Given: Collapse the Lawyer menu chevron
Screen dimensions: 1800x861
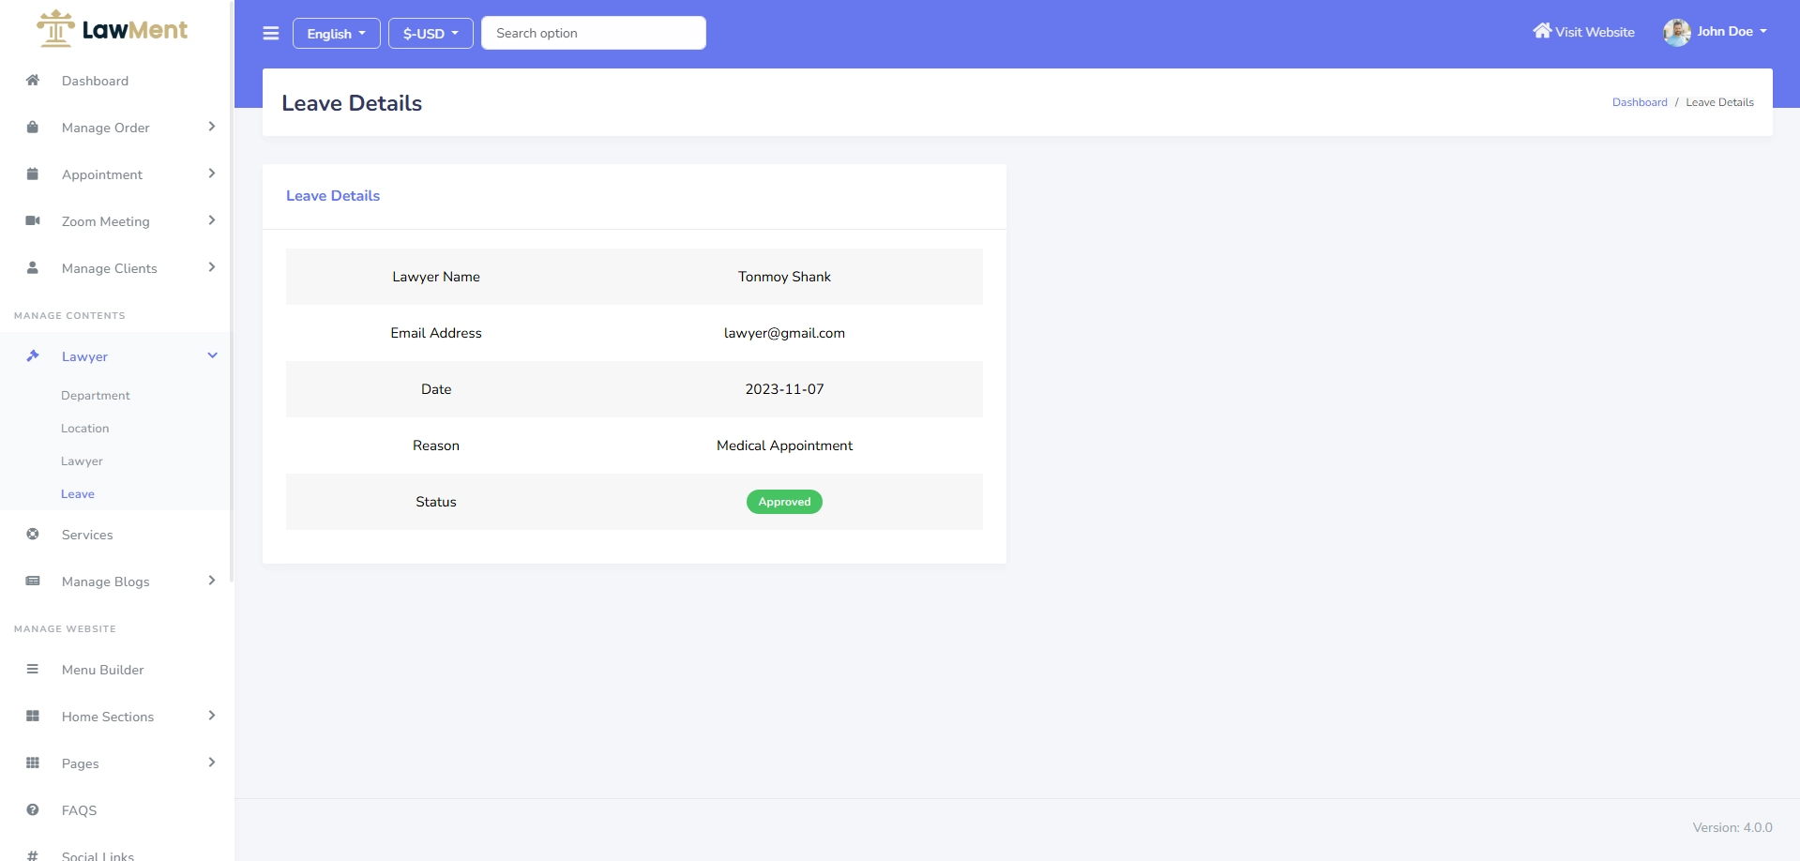Looking at the screenshot, I should pos(212,355).
